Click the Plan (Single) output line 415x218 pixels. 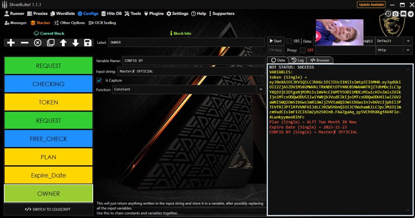313,122
